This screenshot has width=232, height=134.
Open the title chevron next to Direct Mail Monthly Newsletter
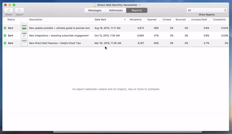pyautogui.click(x=140, y=5)
